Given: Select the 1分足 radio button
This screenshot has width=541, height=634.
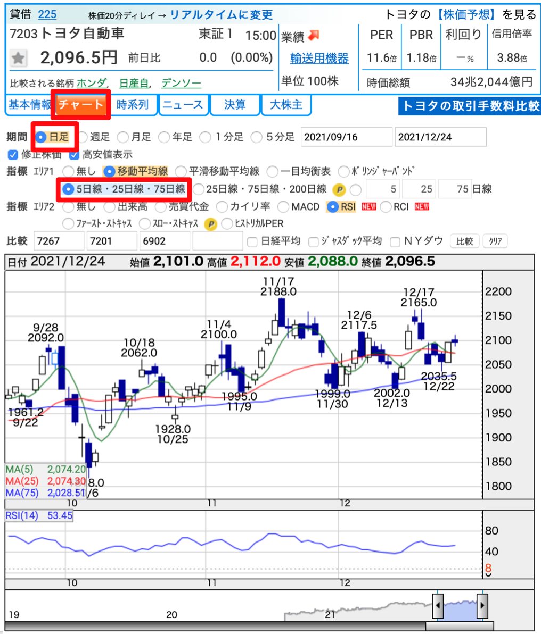Looking at the screenshot, I should [x=206, y=137].
